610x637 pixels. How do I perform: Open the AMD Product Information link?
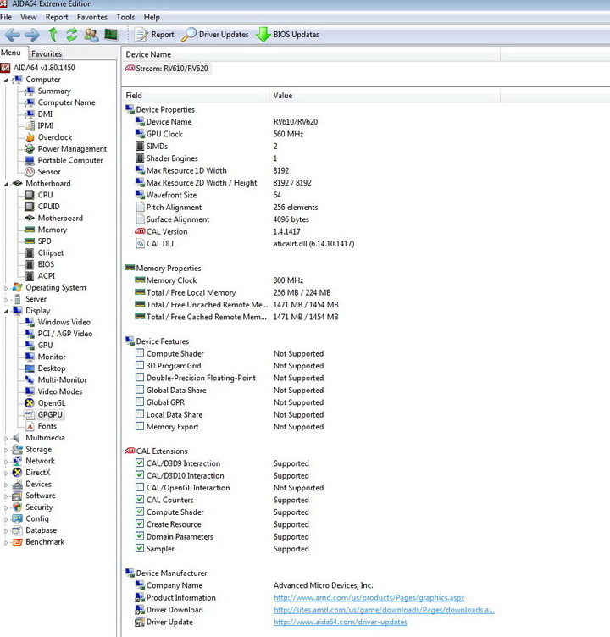click(369, 597)
